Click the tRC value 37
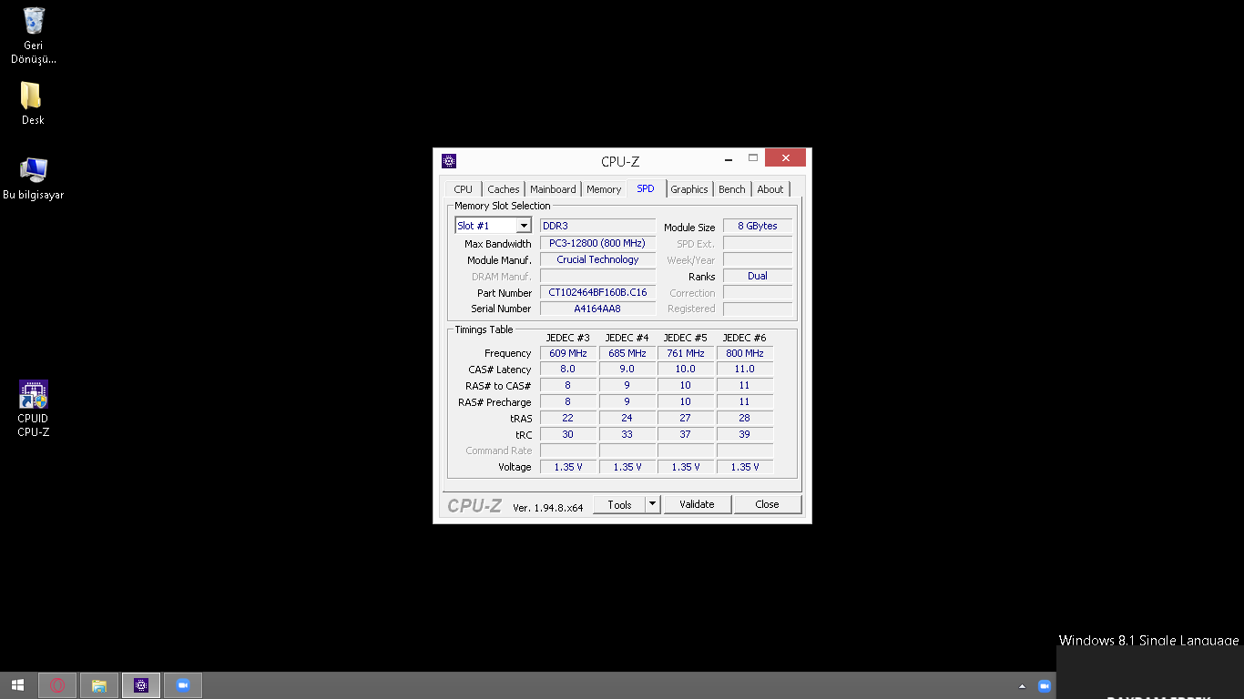Screen dimensions: 1244x699 click(x=686, y=434)
